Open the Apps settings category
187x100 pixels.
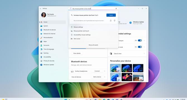pos(52,41)
